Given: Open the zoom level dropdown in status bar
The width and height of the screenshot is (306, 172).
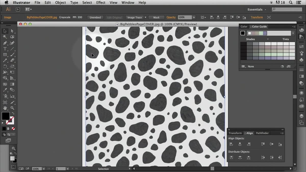Looking at the screenshot, I should click(44, 169).
